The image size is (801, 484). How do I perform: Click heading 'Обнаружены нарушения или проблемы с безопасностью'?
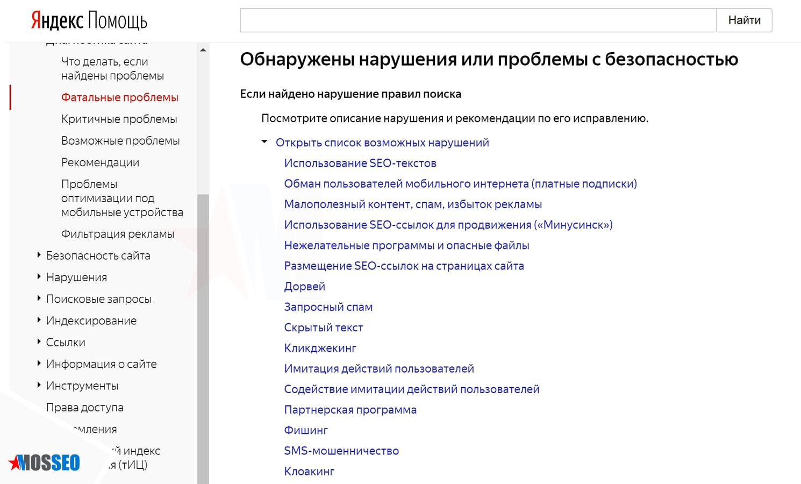click(x=489, y=59)
